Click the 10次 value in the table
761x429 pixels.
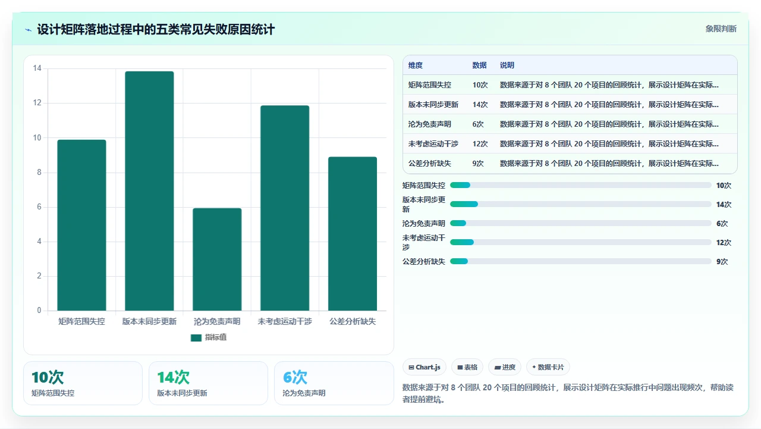pyautogui.click(x=480, y=85)
